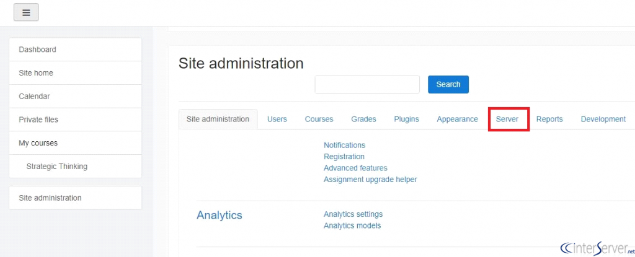Open Analytics models
The height and width of the screenshot is (257, 635).
click(x=352, y=226)
